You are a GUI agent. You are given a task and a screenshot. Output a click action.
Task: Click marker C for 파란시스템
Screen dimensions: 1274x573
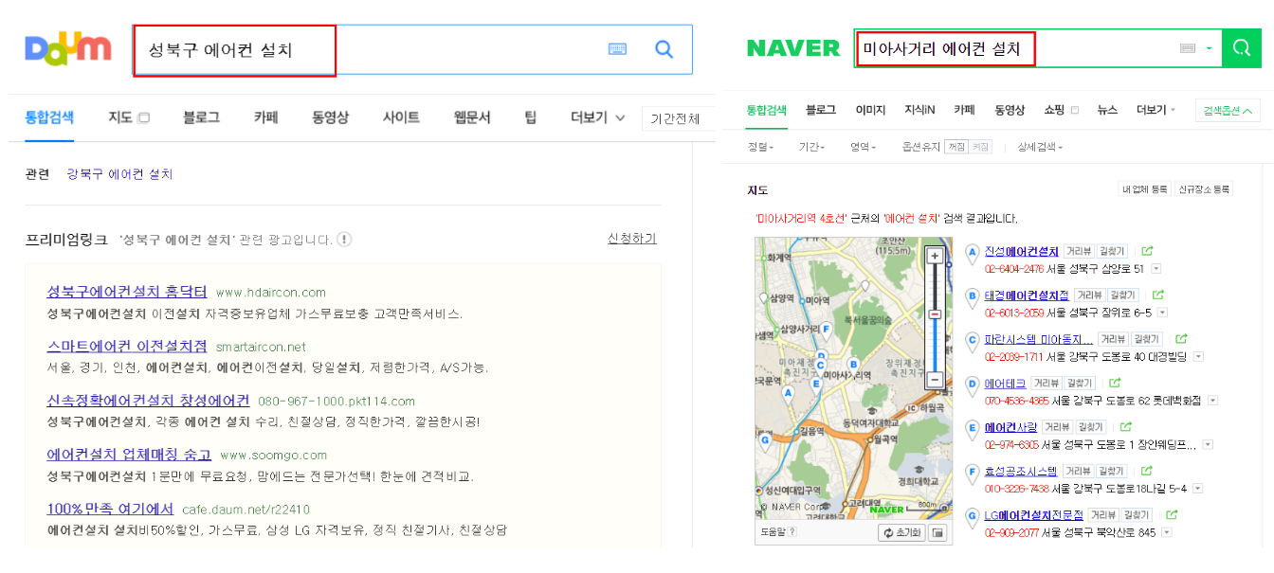coord(972,341)
